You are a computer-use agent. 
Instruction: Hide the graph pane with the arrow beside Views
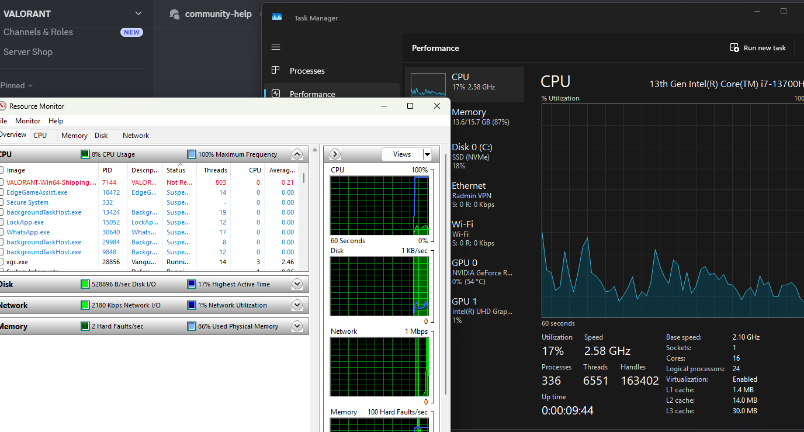pyautogui.click(x=335, y=154)
